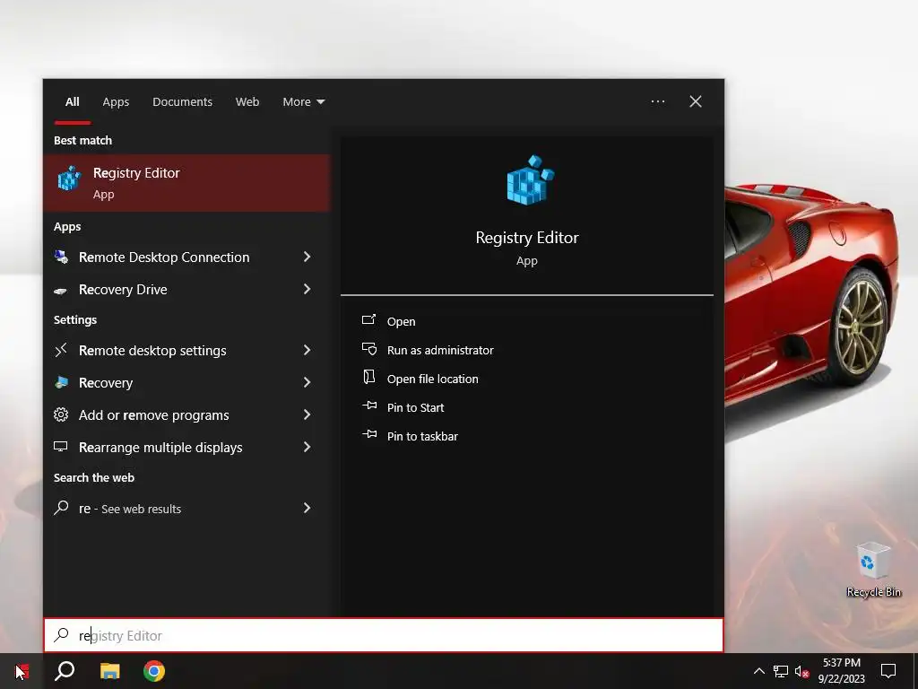
Task: Select 'Add or remove programs' result text
Action: [154, 414]
